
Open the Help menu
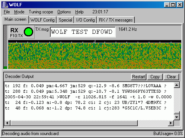(x=79, y=12)
